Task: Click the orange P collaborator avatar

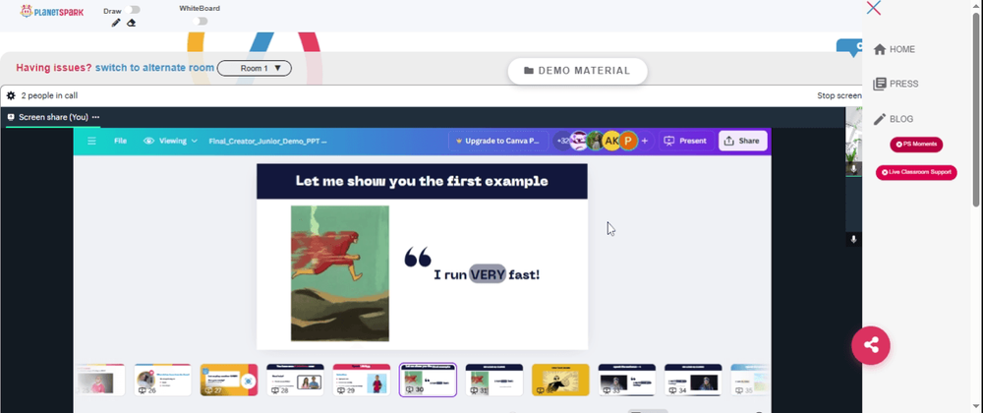Action: pyautogui.click(x=627, y=141)
